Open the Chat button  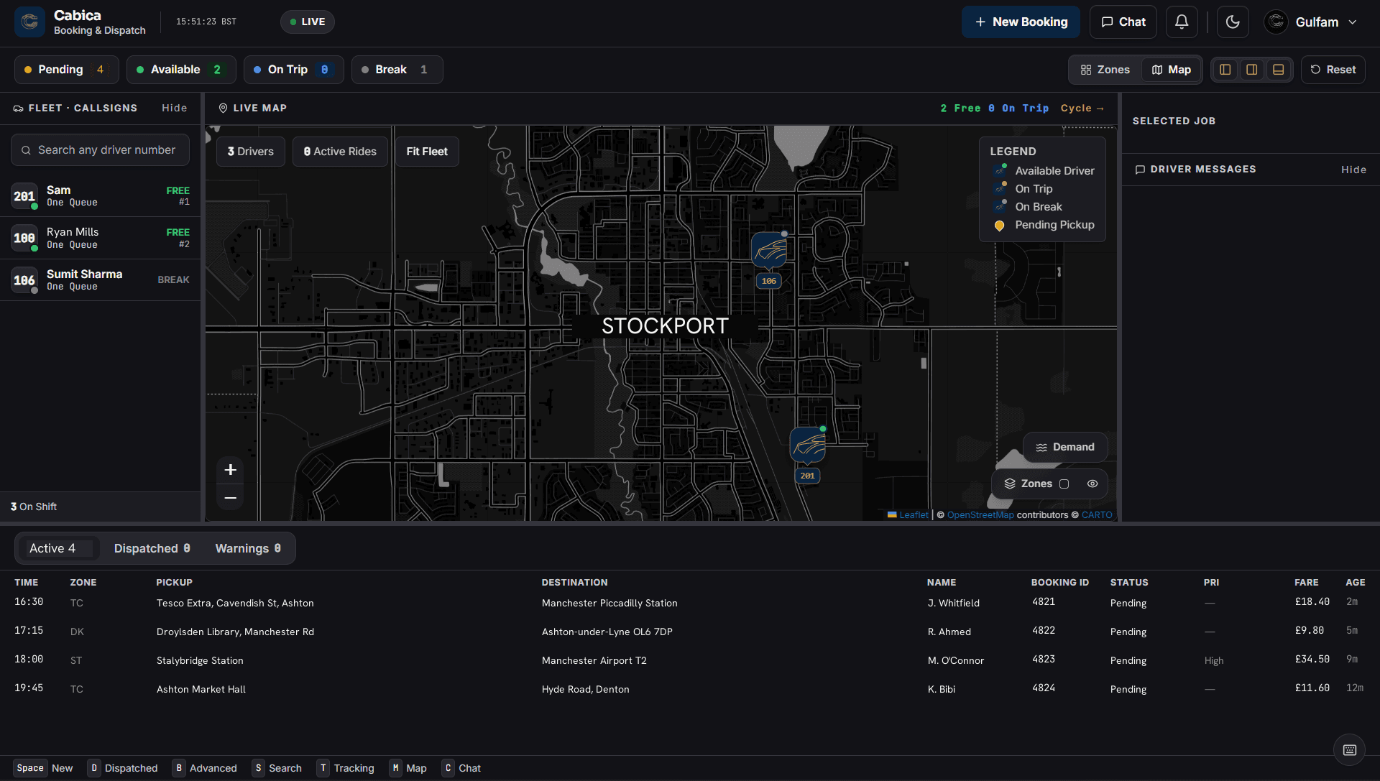coord(1123,22)
